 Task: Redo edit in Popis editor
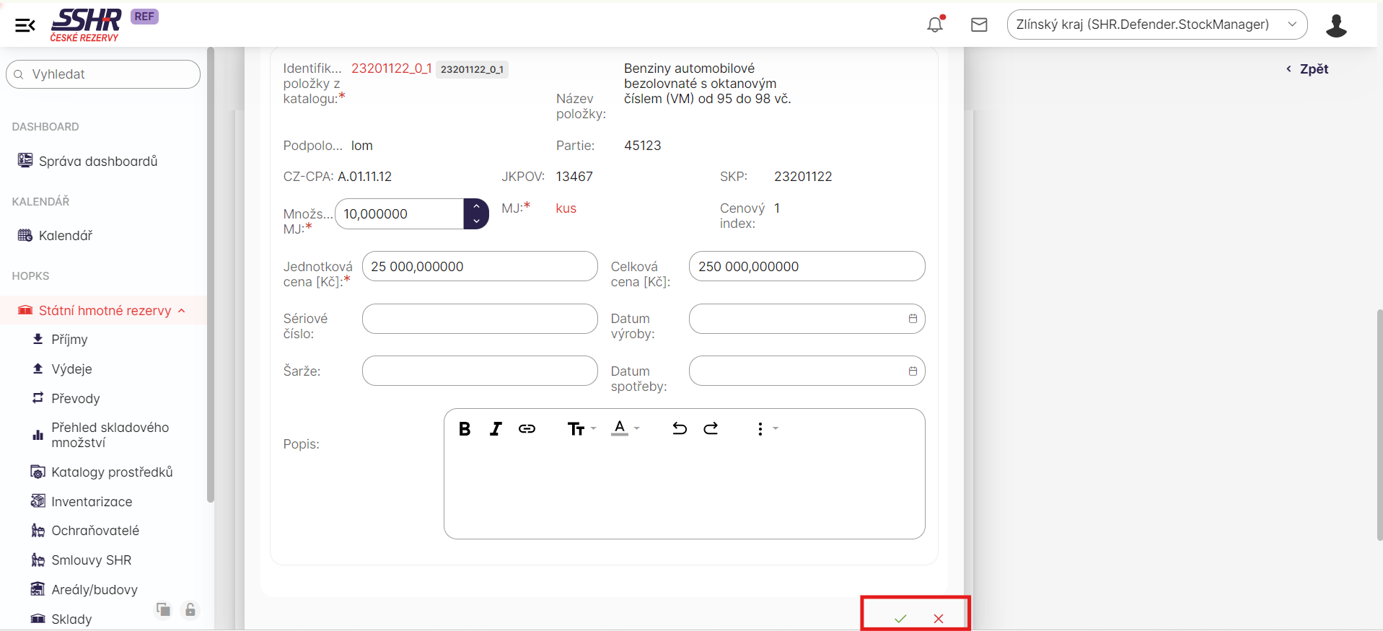click(711, 429)
